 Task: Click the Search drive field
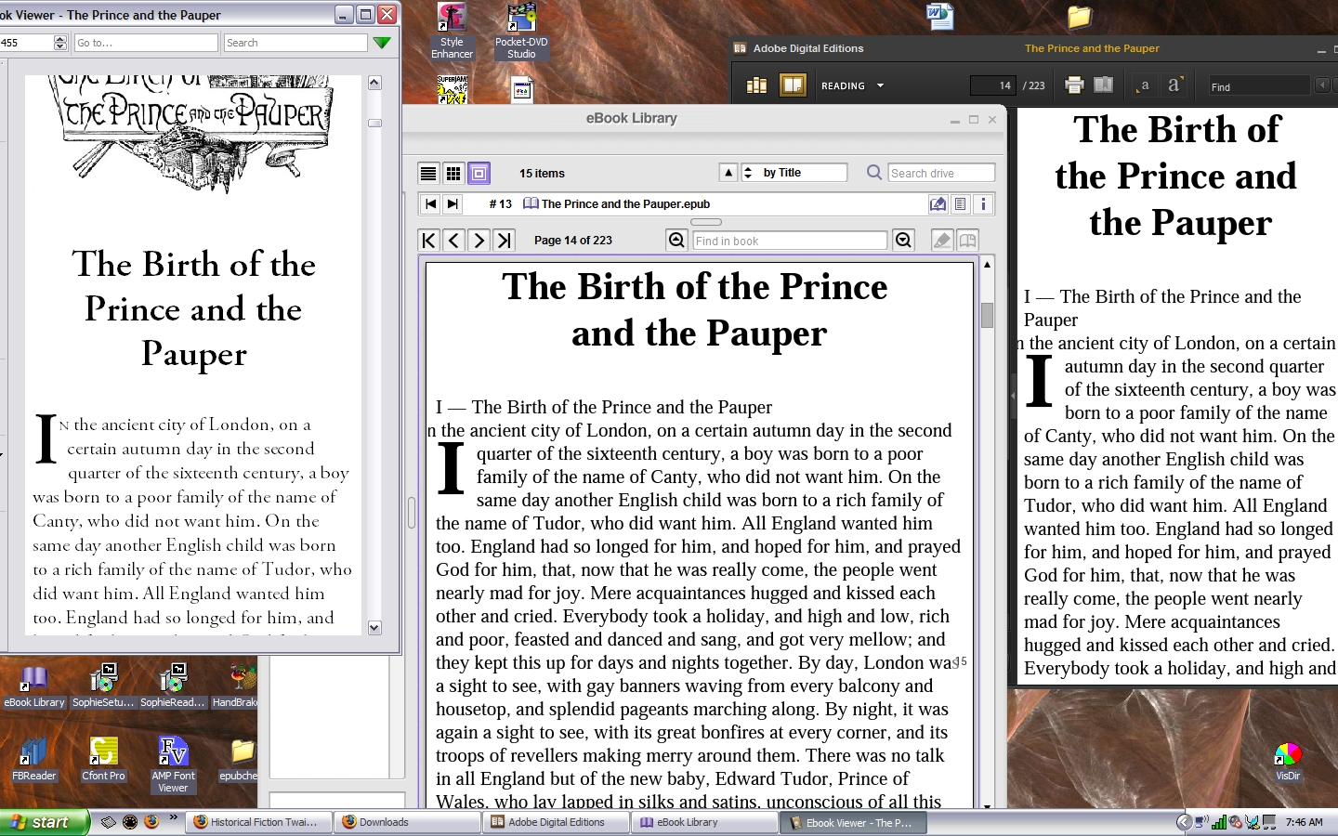click(x=940, y=173)
